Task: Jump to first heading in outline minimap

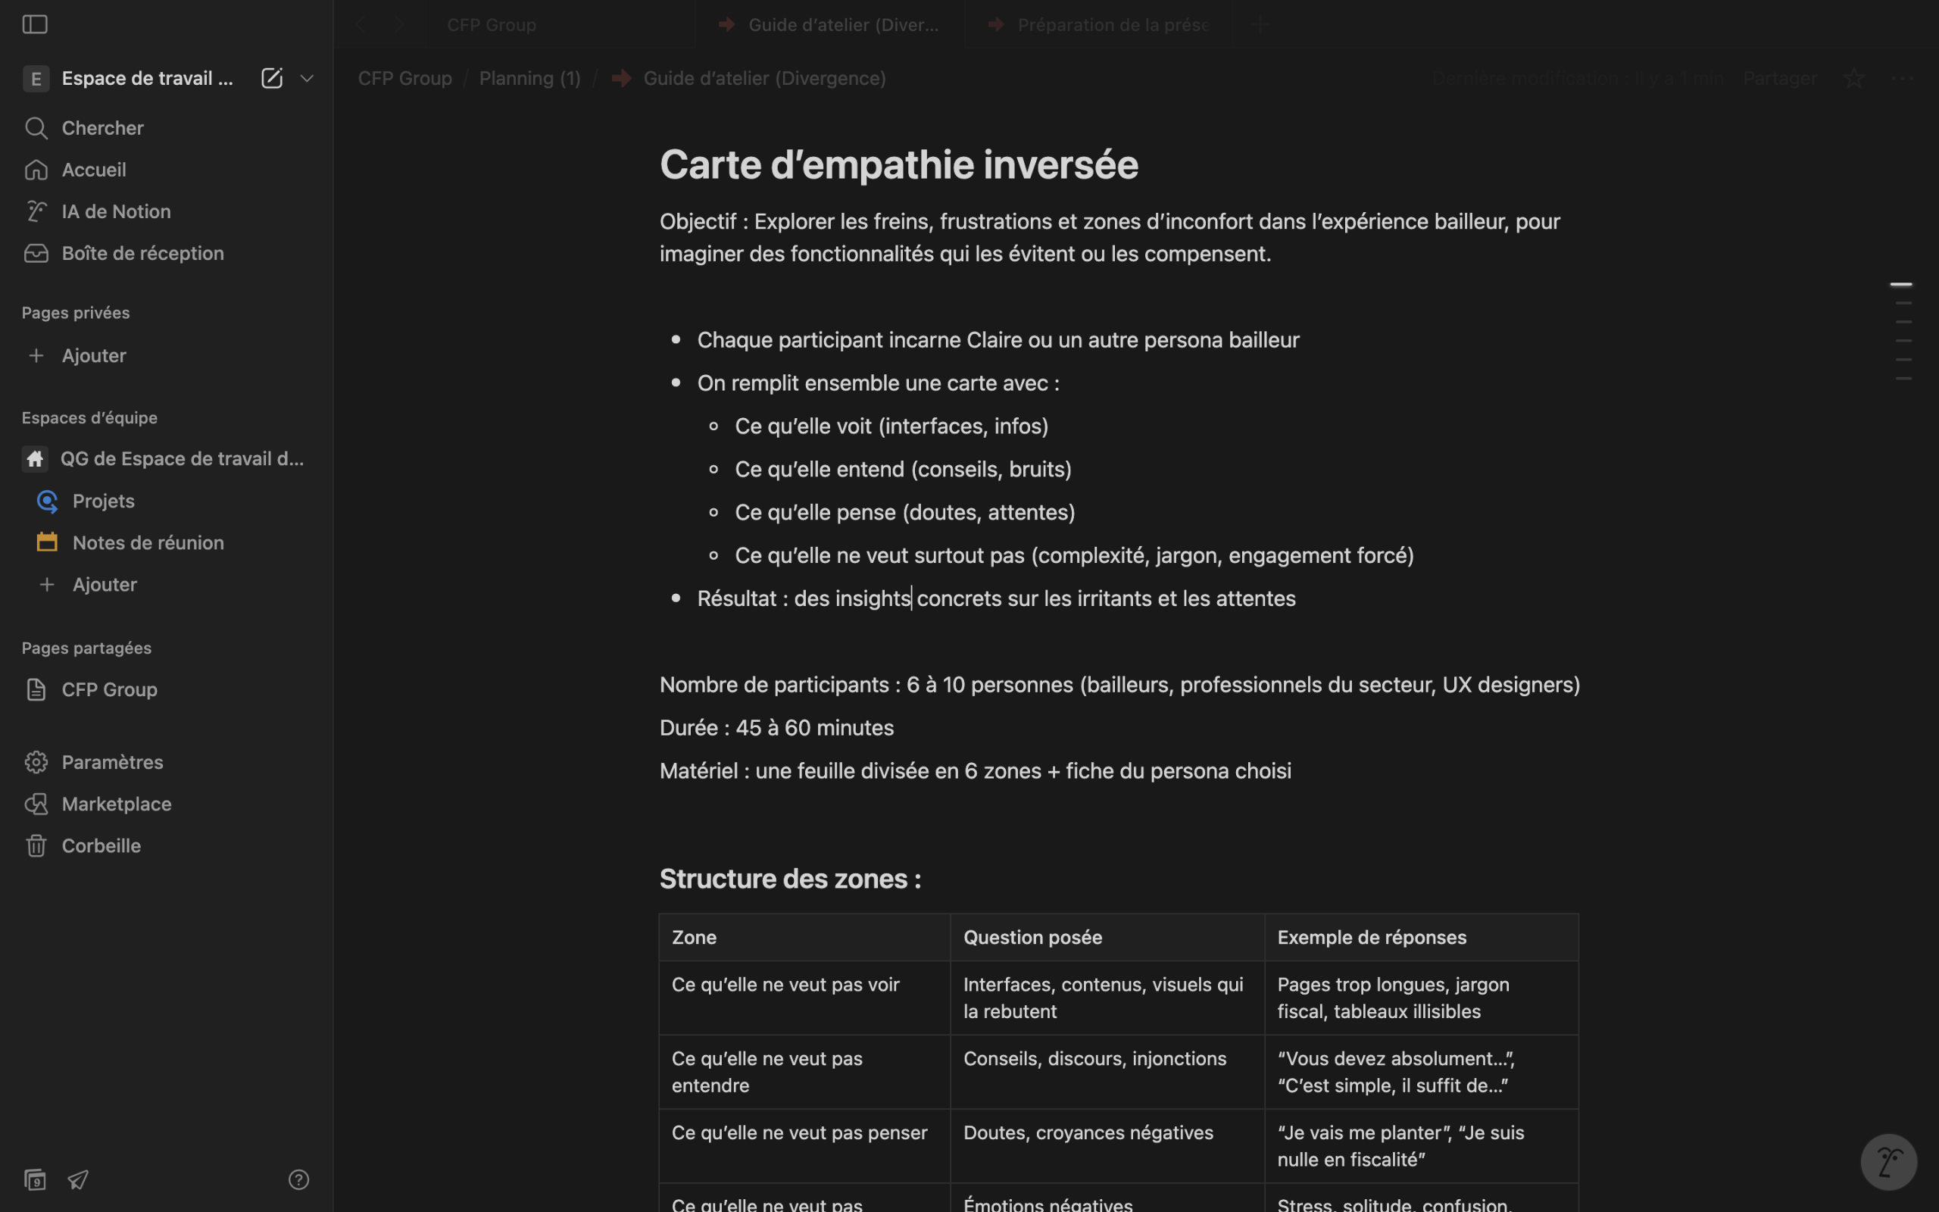Action: click(x=1900, y=284)
